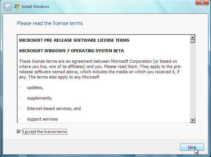The image size is (211, 157).
Task: Click the scrollbar down arrow
Action: pyautogui.click(x=193, y=120)
